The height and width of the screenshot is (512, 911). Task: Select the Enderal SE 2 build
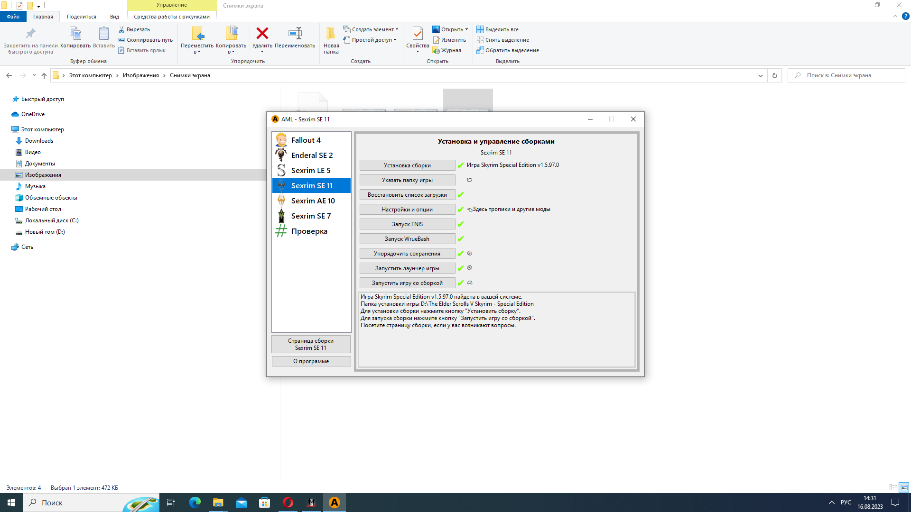[311, 155]
